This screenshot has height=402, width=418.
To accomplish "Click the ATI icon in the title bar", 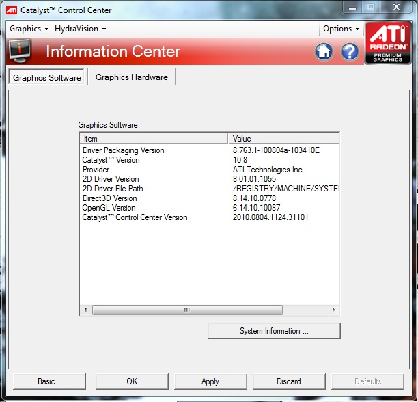I will 12,10.
